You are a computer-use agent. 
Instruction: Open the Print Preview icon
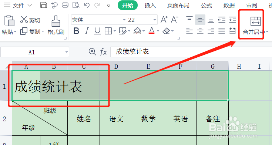(76, 5)
